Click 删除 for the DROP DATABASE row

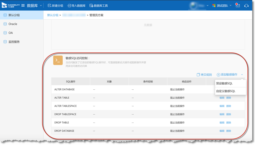point(229,131)
